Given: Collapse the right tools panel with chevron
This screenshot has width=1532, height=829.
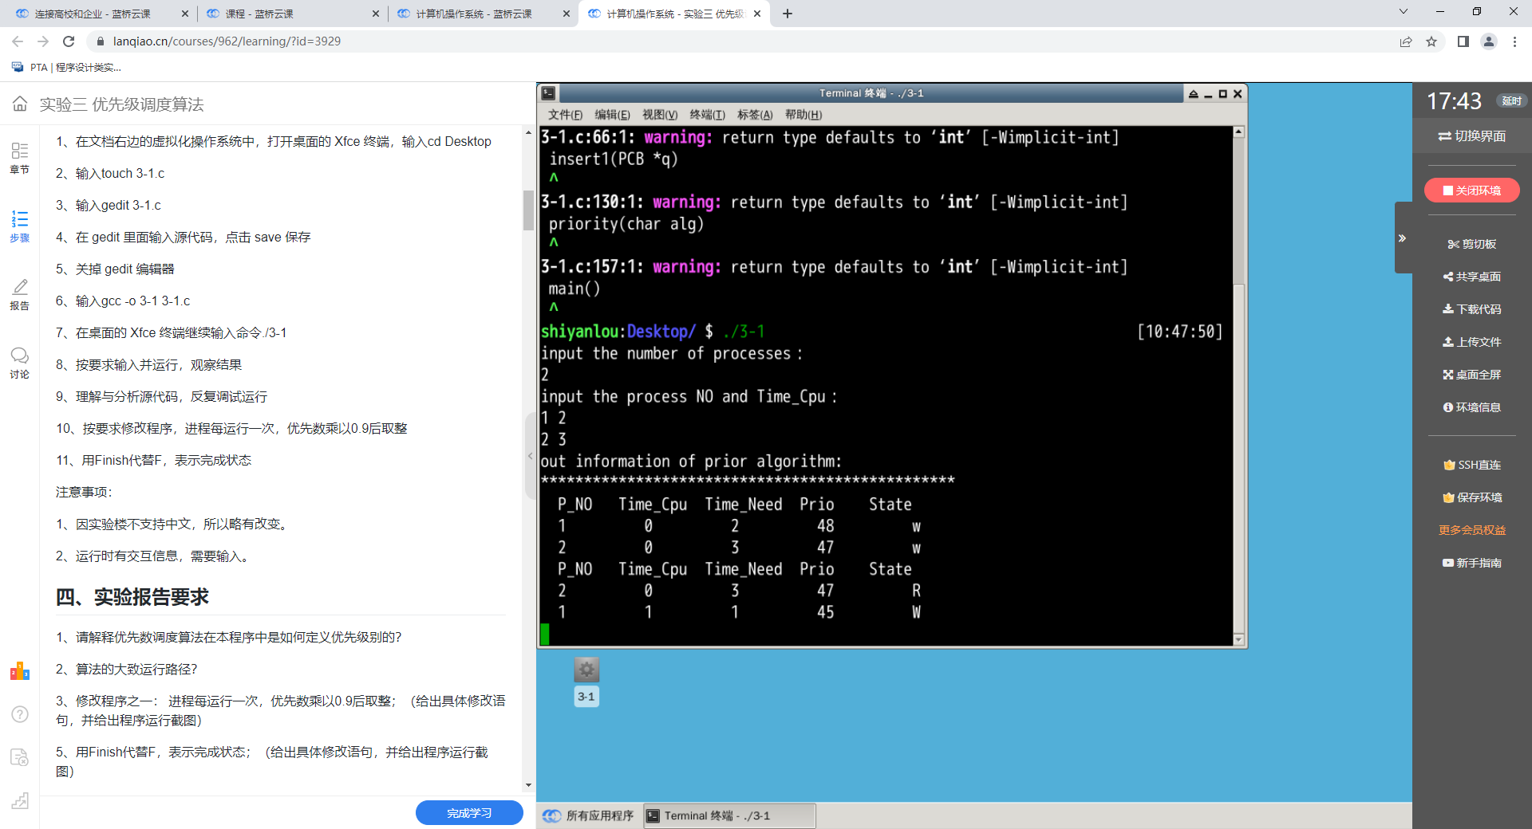Looking at the screenshot, I should pos(1403,238).
